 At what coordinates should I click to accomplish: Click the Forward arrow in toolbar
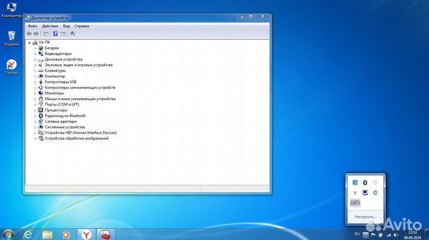pos(36,33)
